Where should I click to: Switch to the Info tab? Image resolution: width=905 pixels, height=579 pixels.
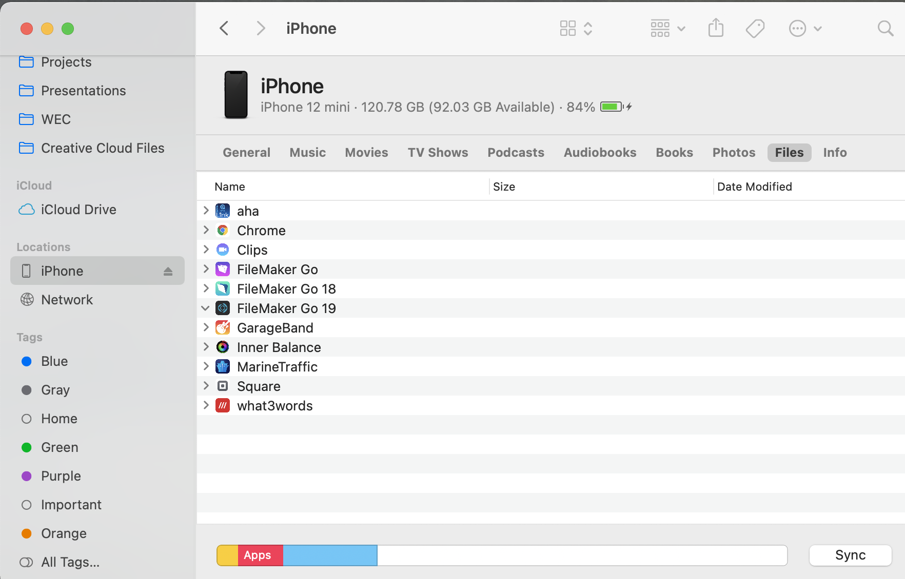pos(835,153)
